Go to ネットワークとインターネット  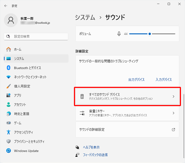coord(36,77)
